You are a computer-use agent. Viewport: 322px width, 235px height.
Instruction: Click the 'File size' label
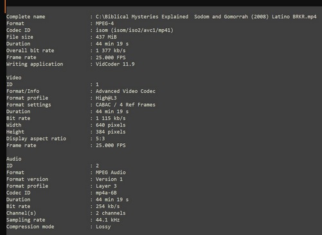point(20,37)
